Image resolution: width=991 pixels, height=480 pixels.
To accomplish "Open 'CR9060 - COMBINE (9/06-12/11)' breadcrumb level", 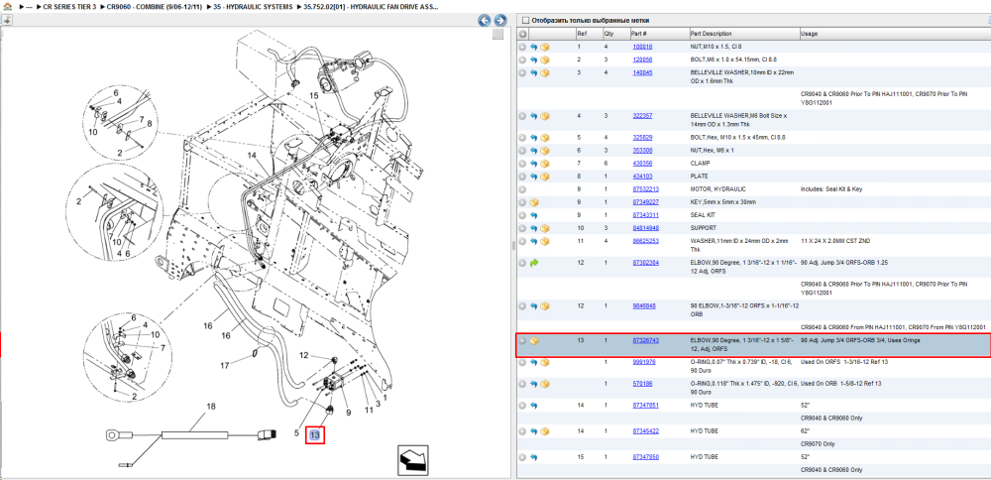I will coord(155,6).
